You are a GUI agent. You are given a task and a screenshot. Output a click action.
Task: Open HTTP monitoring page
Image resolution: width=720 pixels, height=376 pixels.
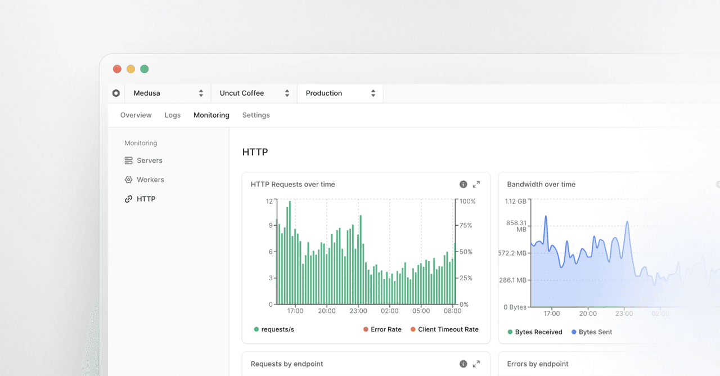point(146,199)
